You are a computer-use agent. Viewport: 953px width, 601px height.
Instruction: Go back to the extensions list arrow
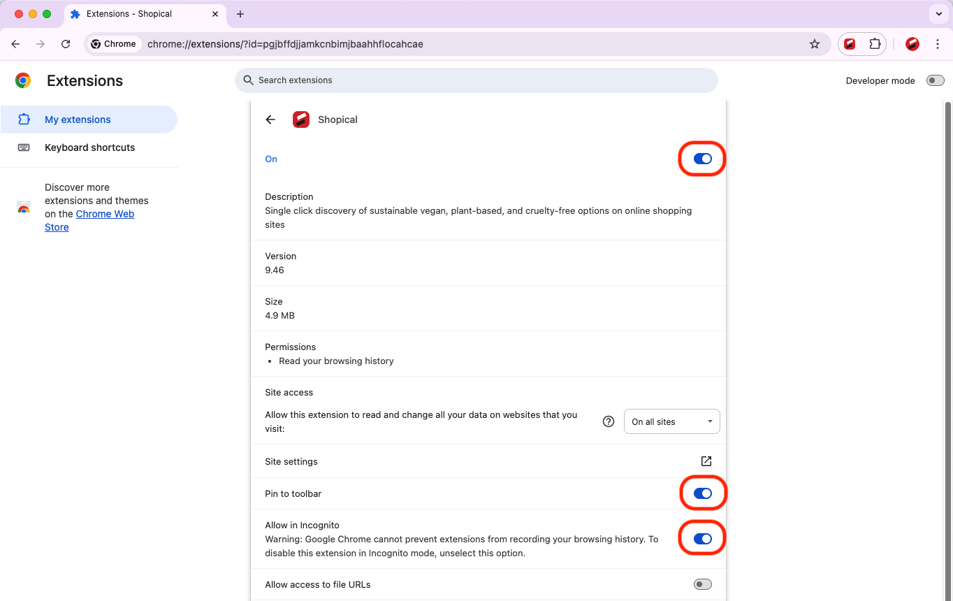click(x=270, y=120)
